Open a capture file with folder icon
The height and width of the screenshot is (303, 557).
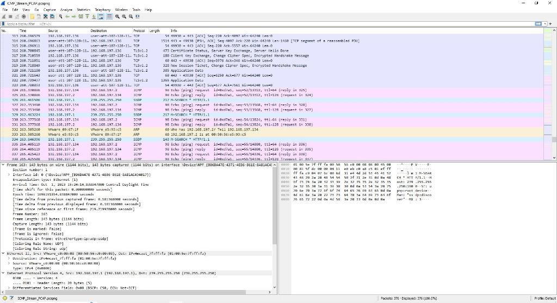coord(32,16)
